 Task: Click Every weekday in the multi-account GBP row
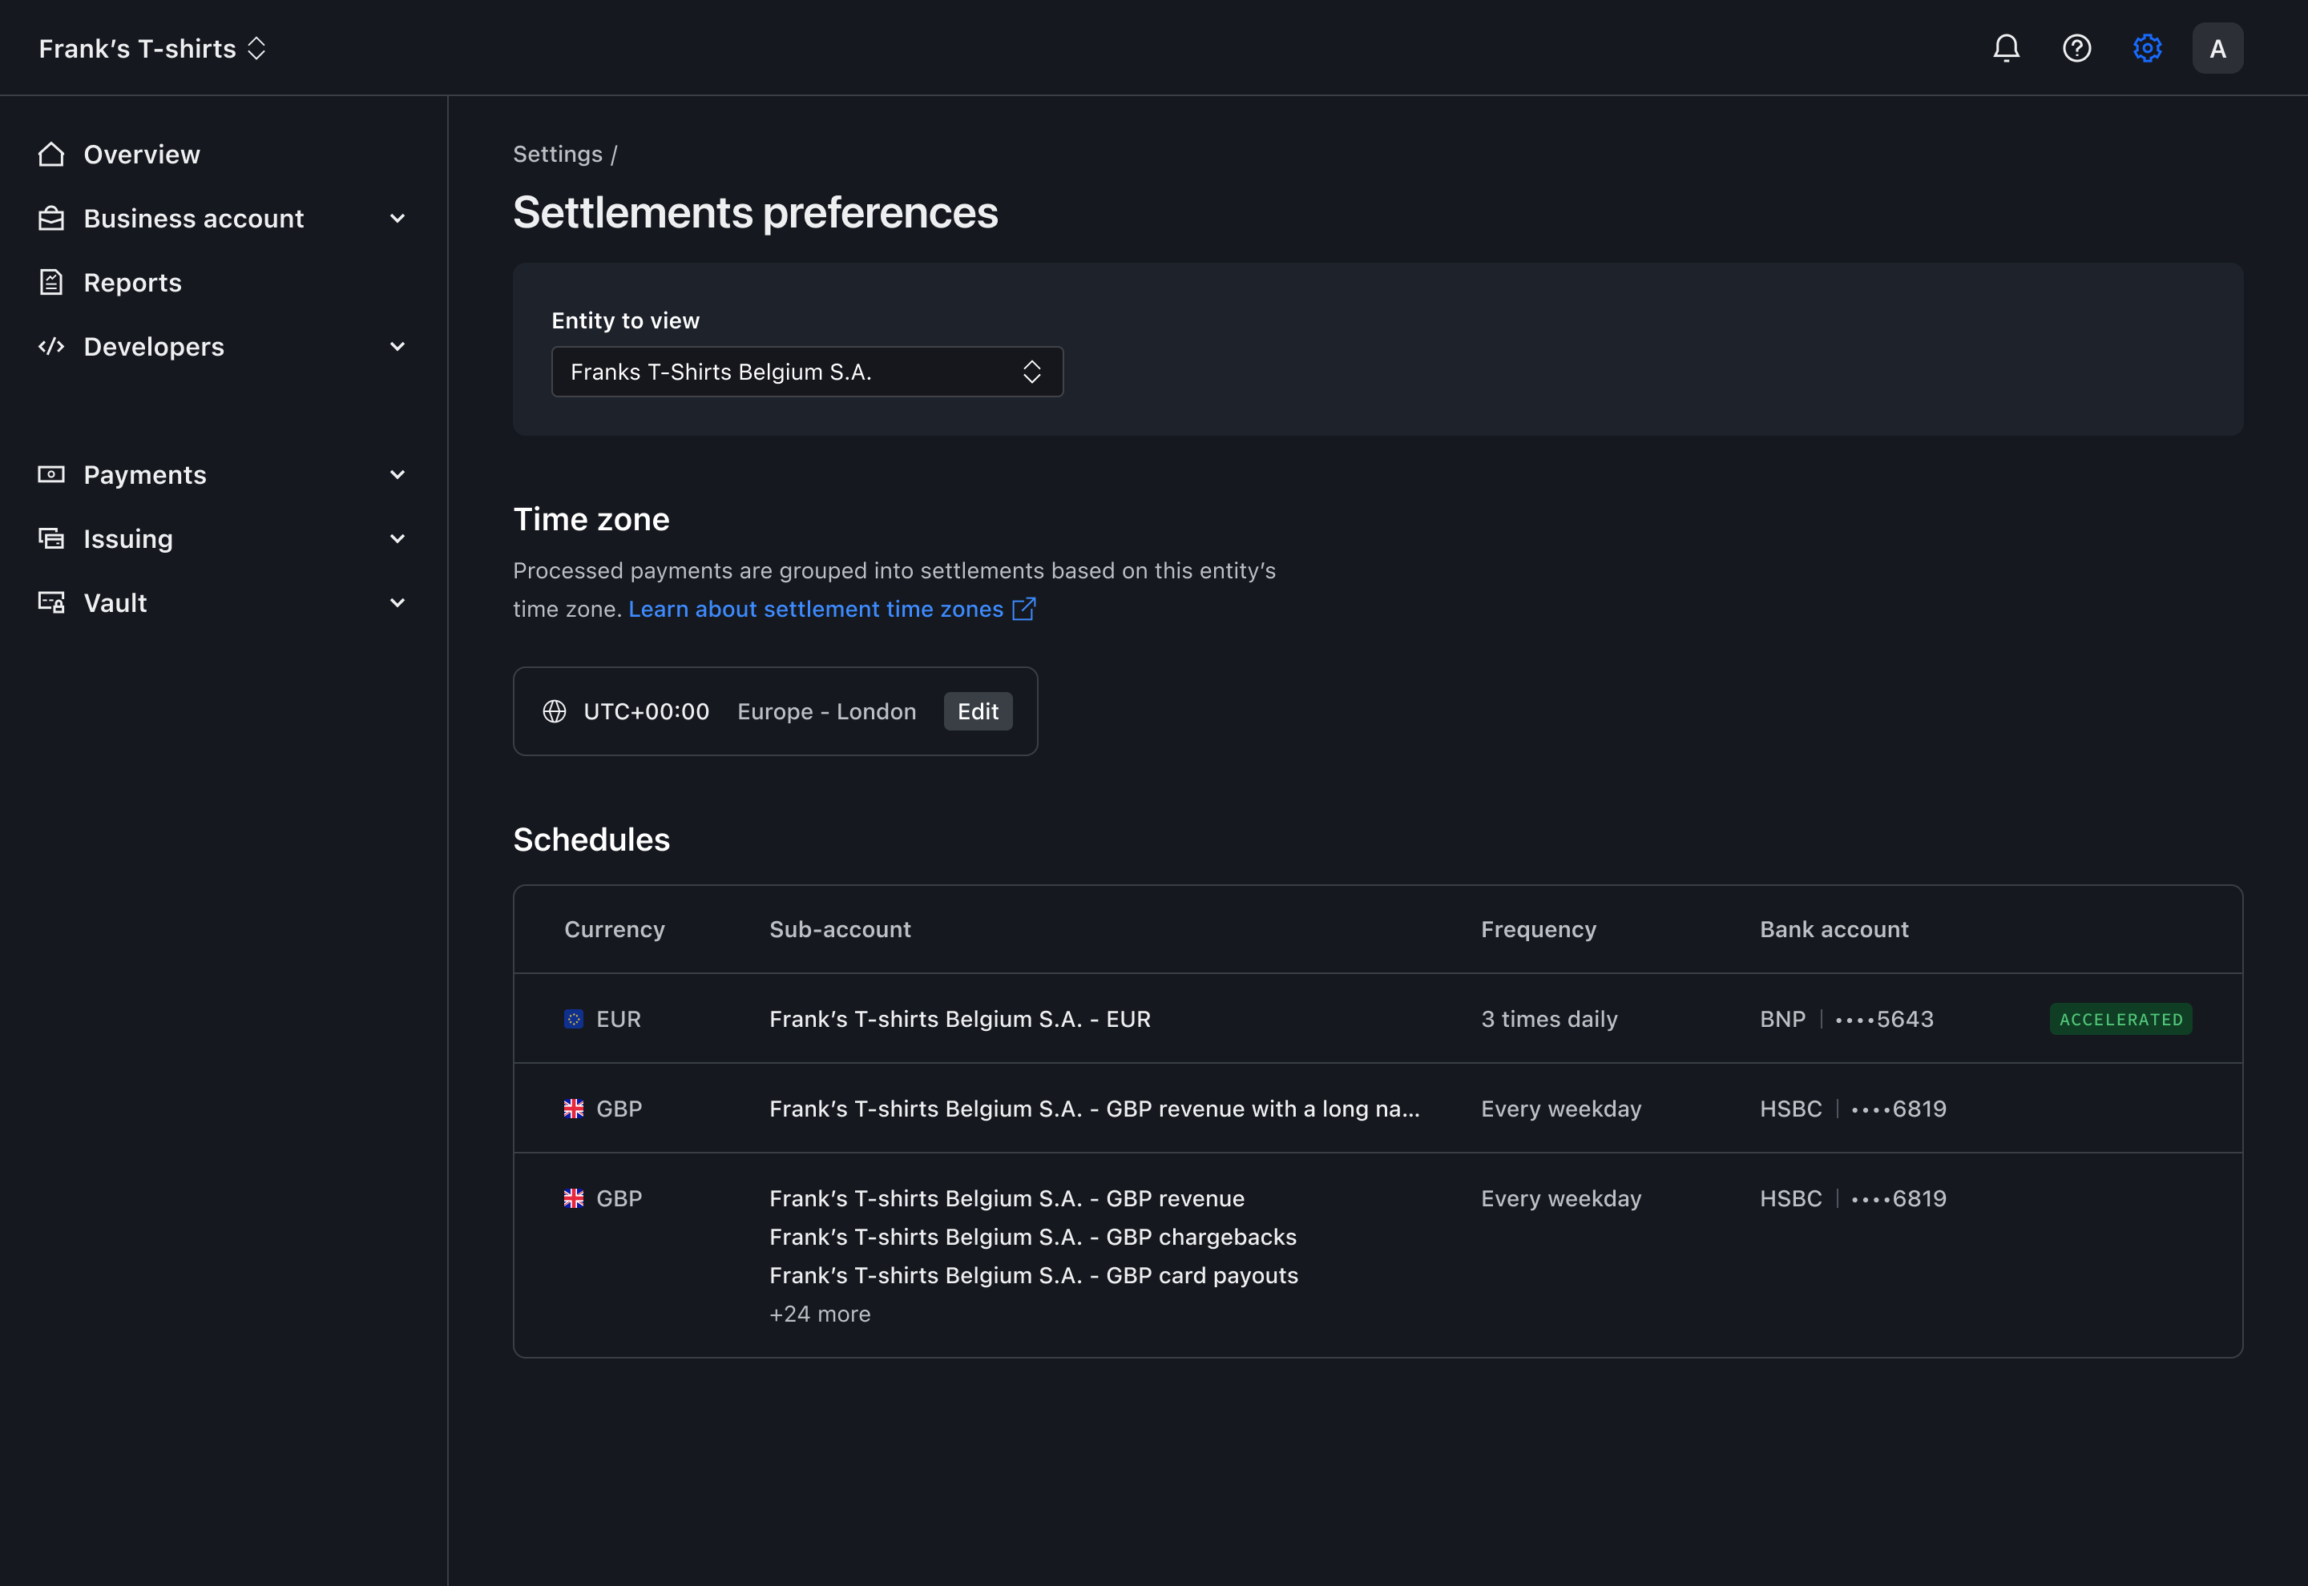coord(1560,1198)
